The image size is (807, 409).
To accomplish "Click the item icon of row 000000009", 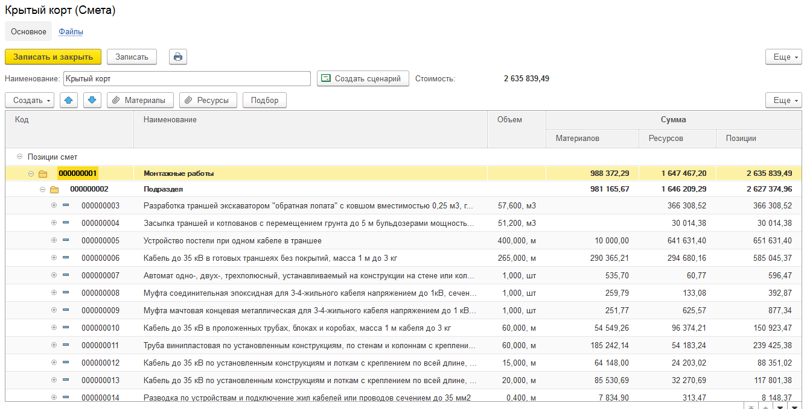I will pyautogui.click(x=66, y=310).
